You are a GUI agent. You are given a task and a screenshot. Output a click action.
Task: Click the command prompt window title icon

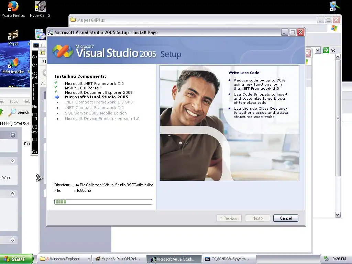(36, 46)
